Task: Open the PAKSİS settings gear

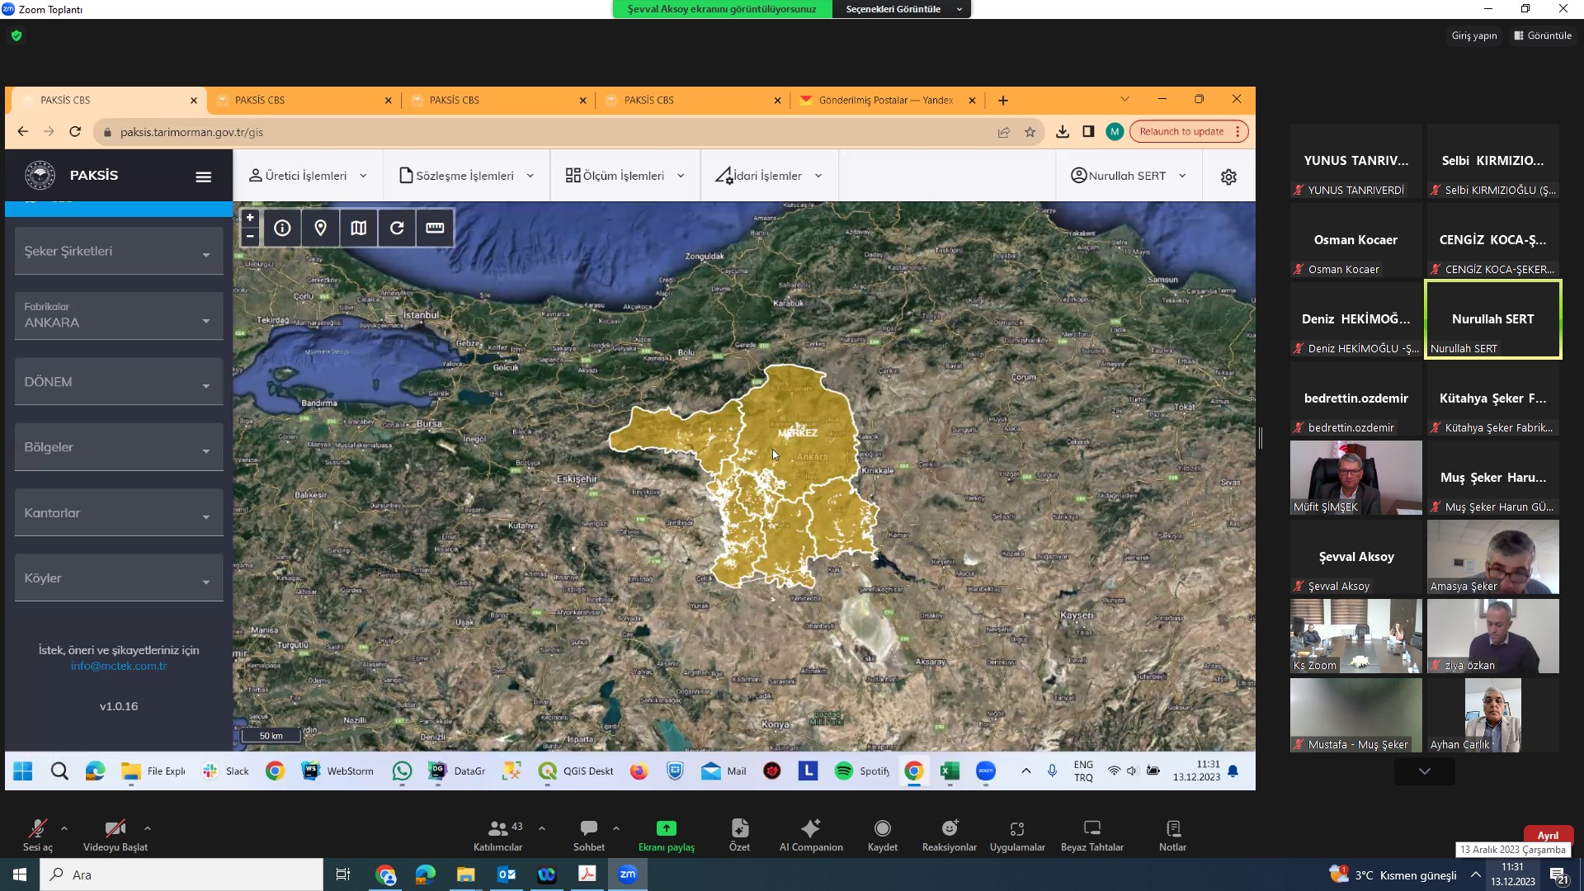Action: pyautogui.click(x=1228, y=177)
